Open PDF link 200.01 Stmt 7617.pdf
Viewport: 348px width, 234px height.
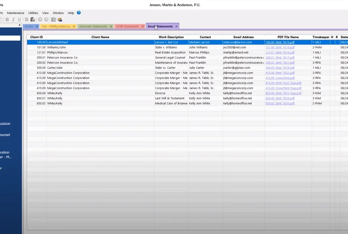click(x=280, y=58)
